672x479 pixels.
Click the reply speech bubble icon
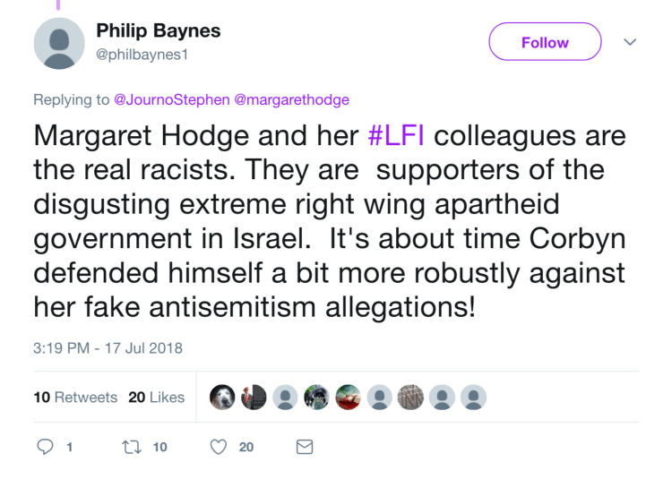46,447
